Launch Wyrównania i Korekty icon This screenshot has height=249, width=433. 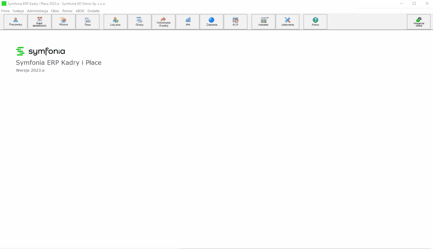[x=163, y=22]
